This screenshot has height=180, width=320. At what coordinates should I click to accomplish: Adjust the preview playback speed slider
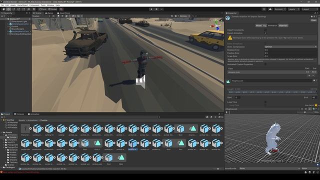[305, 112]
